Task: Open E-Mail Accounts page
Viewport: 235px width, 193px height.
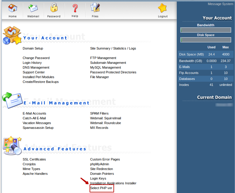Action: coord(34,113)
